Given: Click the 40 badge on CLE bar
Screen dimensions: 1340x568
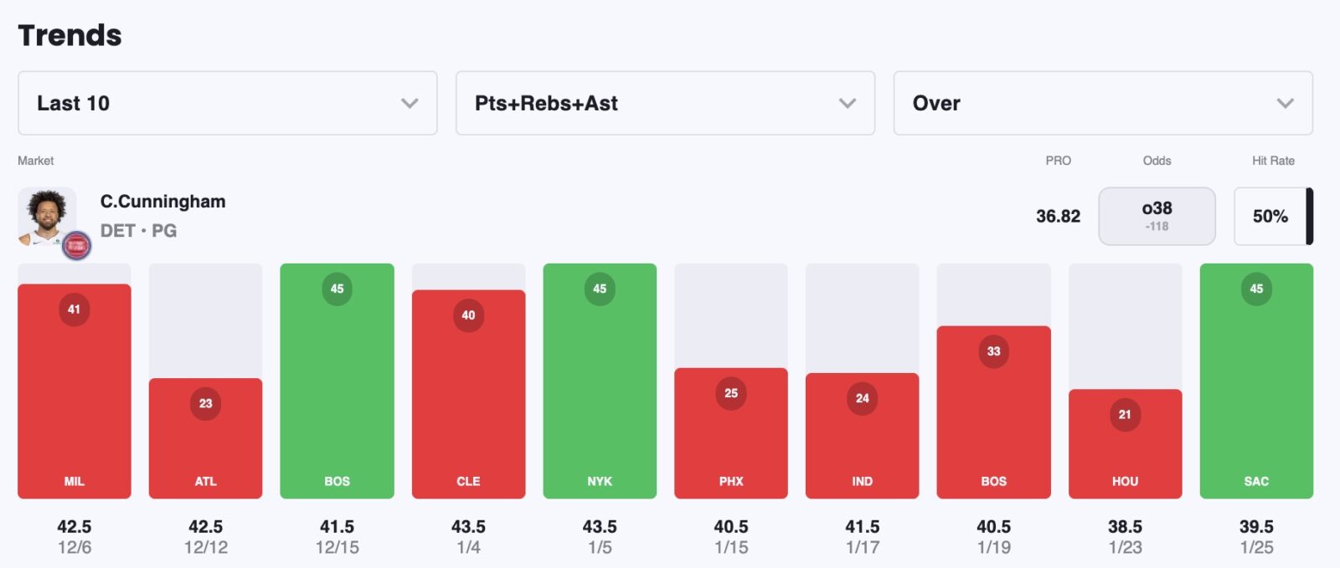Looking at the screenshot, I should point(468,315).
